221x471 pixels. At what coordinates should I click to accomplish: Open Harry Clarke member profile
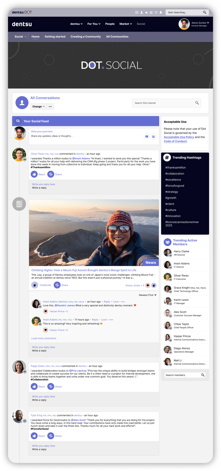(182, 252)
